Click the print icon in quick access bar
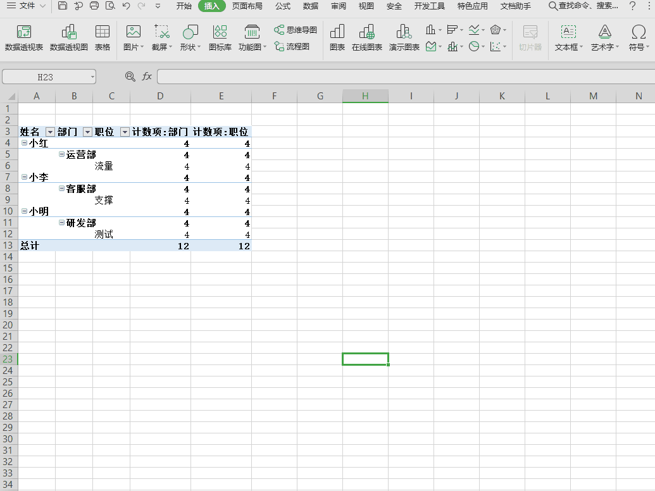Viewport: 655px width, 491px height. pos(94,6)
